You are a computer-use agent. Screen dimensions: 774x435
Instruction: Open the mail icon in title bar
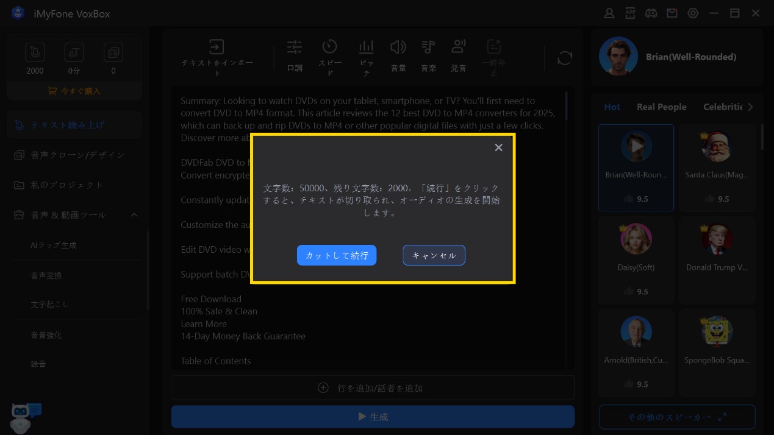click(x=672, y=13)
